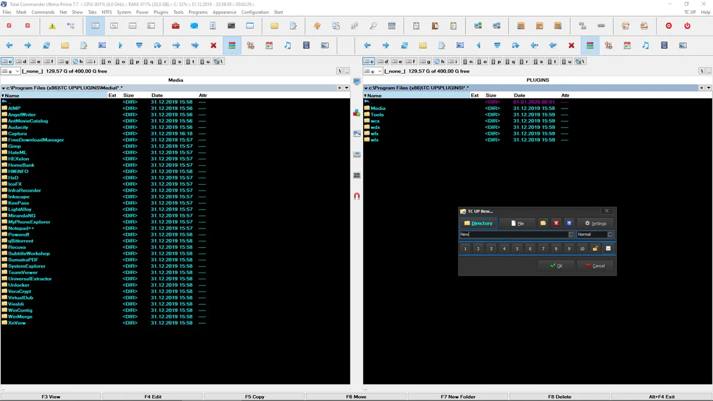Expand the right path history arrow
The width and height of the screenshot is (713, 401).
pyautogui.click(x=708, y=88)
